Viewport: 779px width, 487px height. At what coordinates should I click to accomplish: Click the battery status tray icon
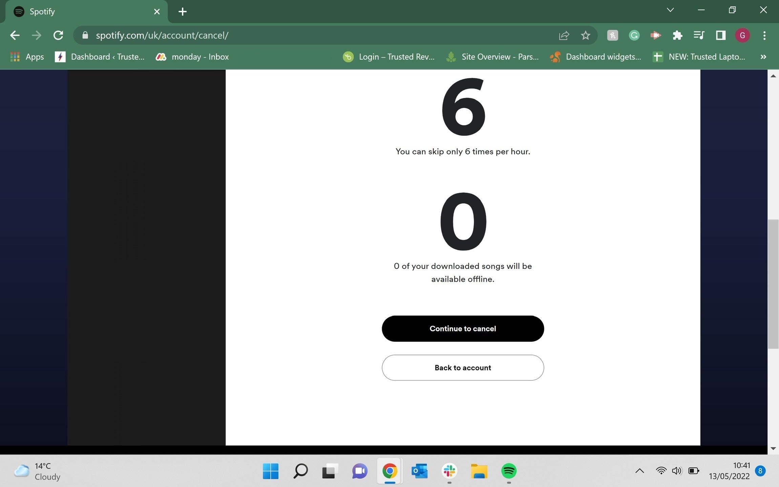pos(694,471)
